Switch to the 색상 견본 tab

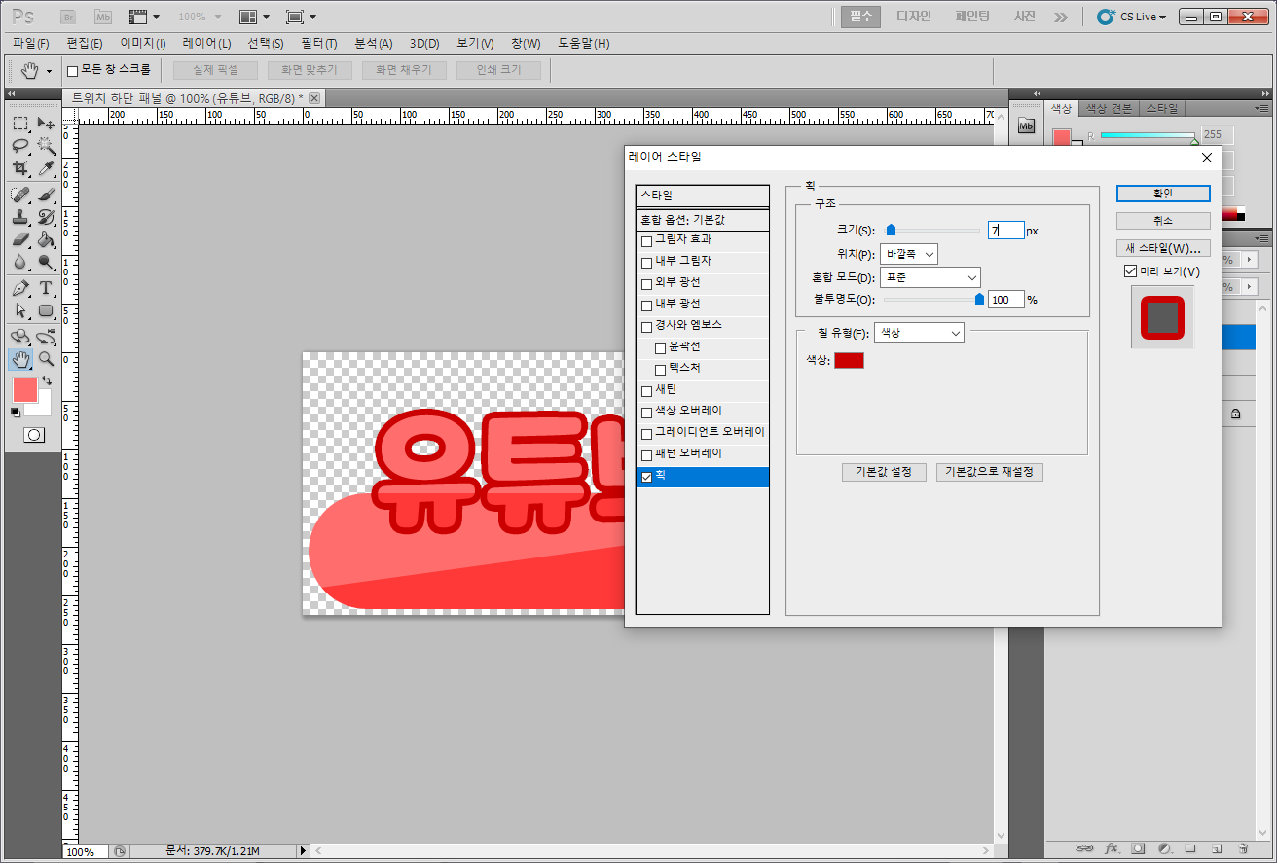1109,108
